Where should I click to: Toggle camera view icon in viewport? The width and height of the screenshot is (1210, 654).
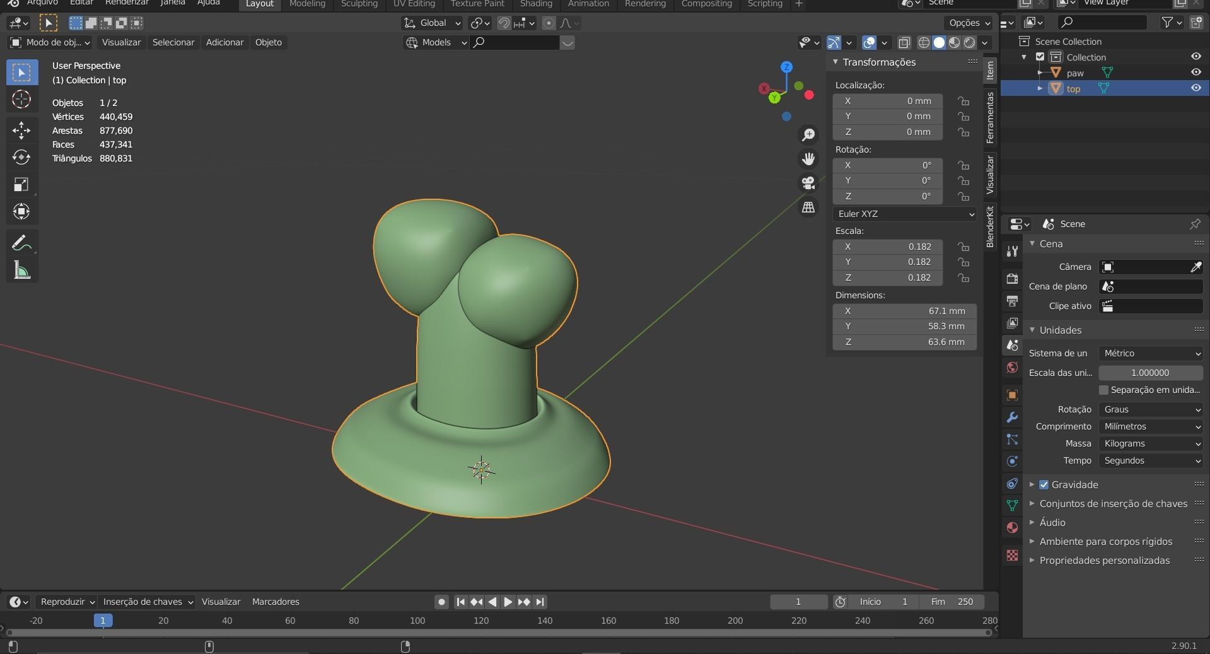pyautogui.click(x=808, y=183)
